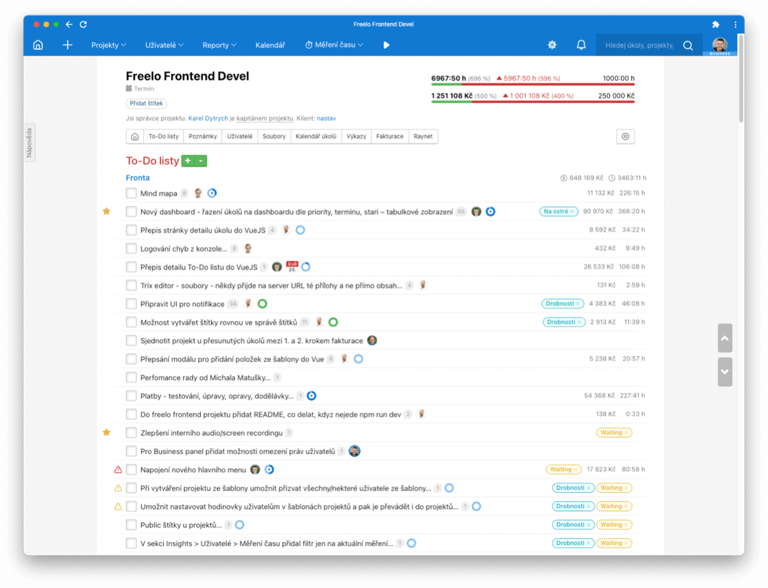Complete the Logování chyb z konzole task
768x588 pixels.
pyautogui.click(x=131, y=248)
